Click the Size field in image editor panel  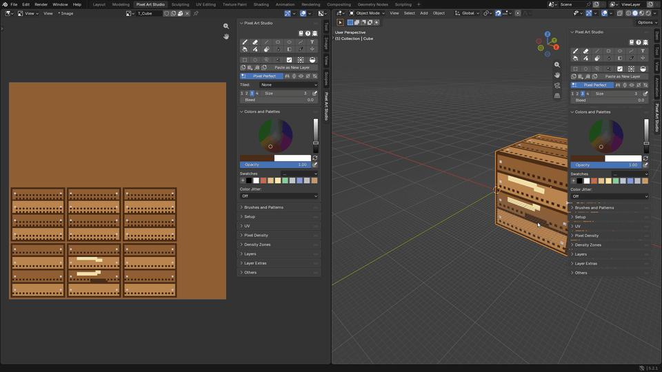pos(285,94)
